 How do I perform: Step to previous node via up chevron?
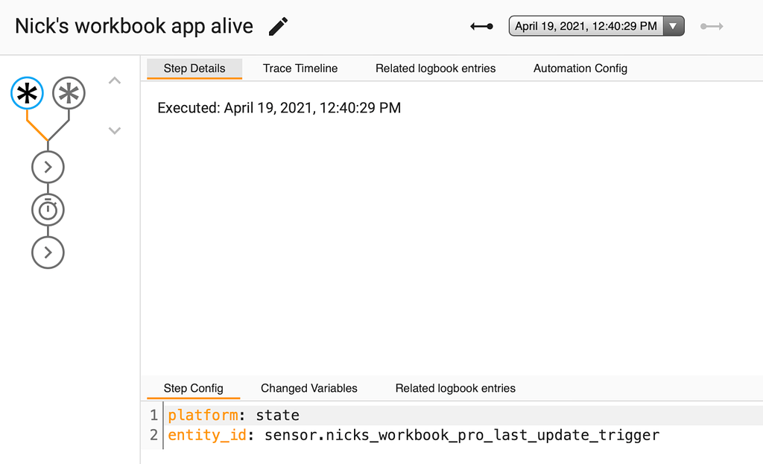[114, 80]
